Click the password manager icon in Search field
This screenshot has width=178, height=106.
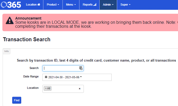coord(81,68)
